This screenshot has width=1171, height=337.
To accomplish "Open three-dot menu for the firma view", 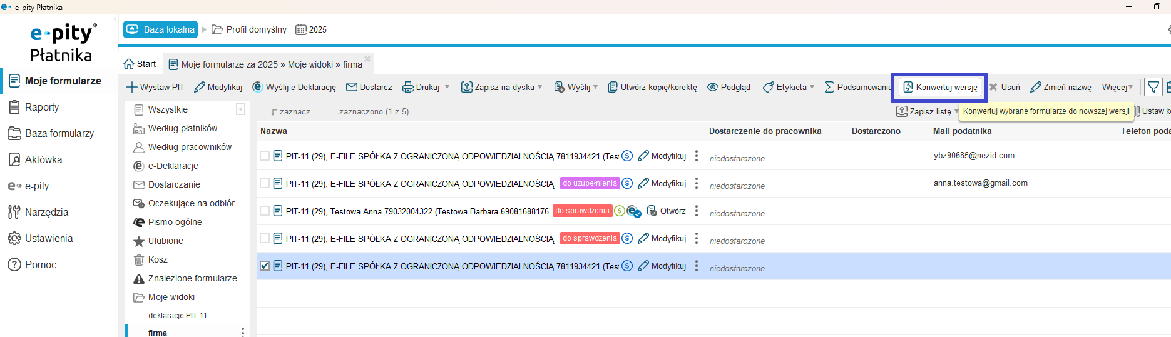I will 243,332.
